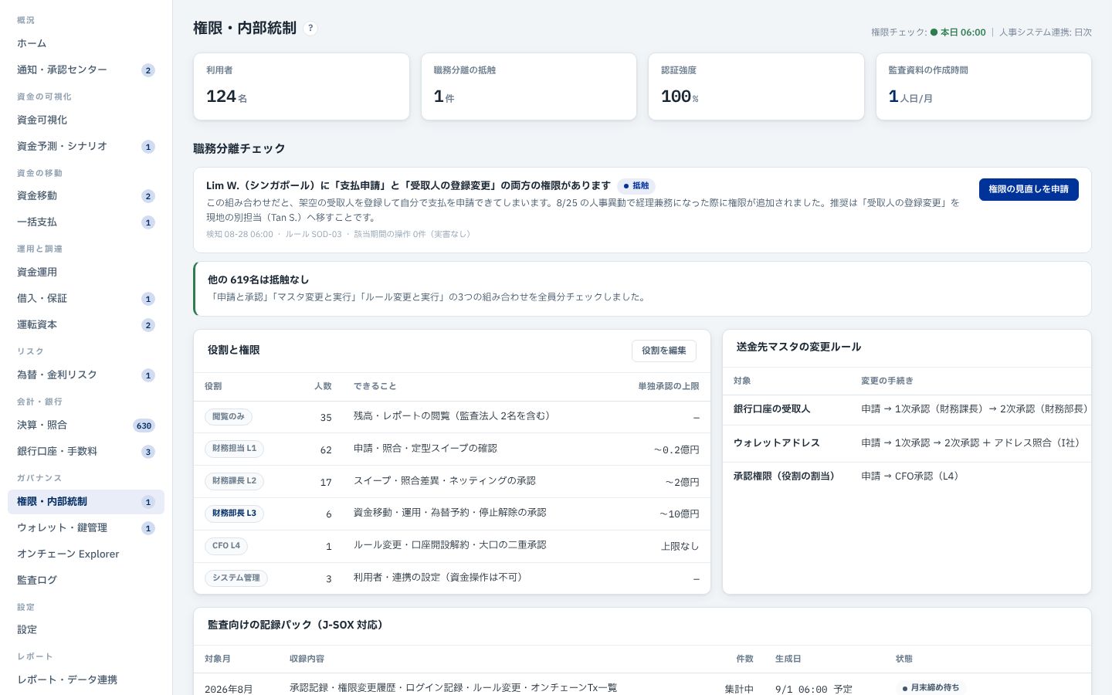Click the 銀行口座の受取人 rule row label
Screen dimensions: 1112x695
[x=772, y=409]
